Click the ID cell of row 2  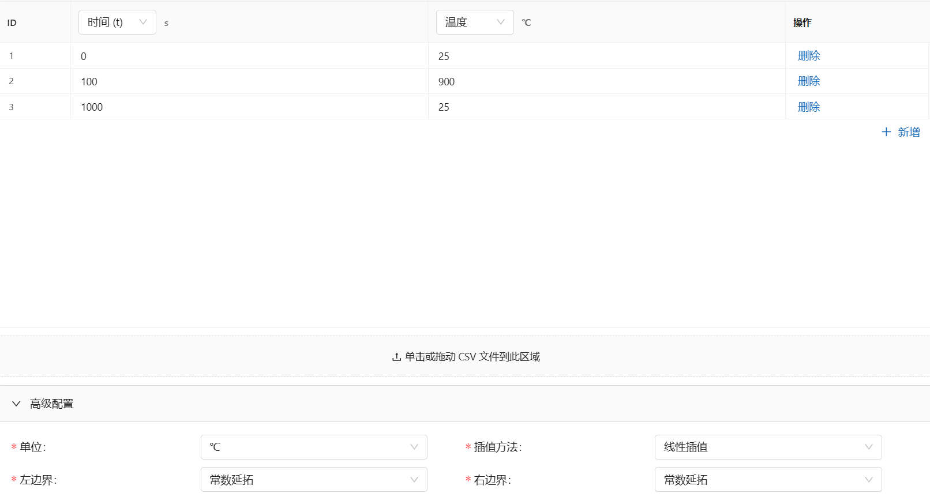point(35,81)
